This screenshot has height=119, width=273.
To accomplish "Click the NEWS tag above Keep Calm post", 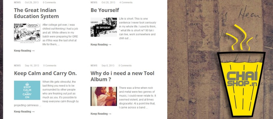I will [17, 65].
